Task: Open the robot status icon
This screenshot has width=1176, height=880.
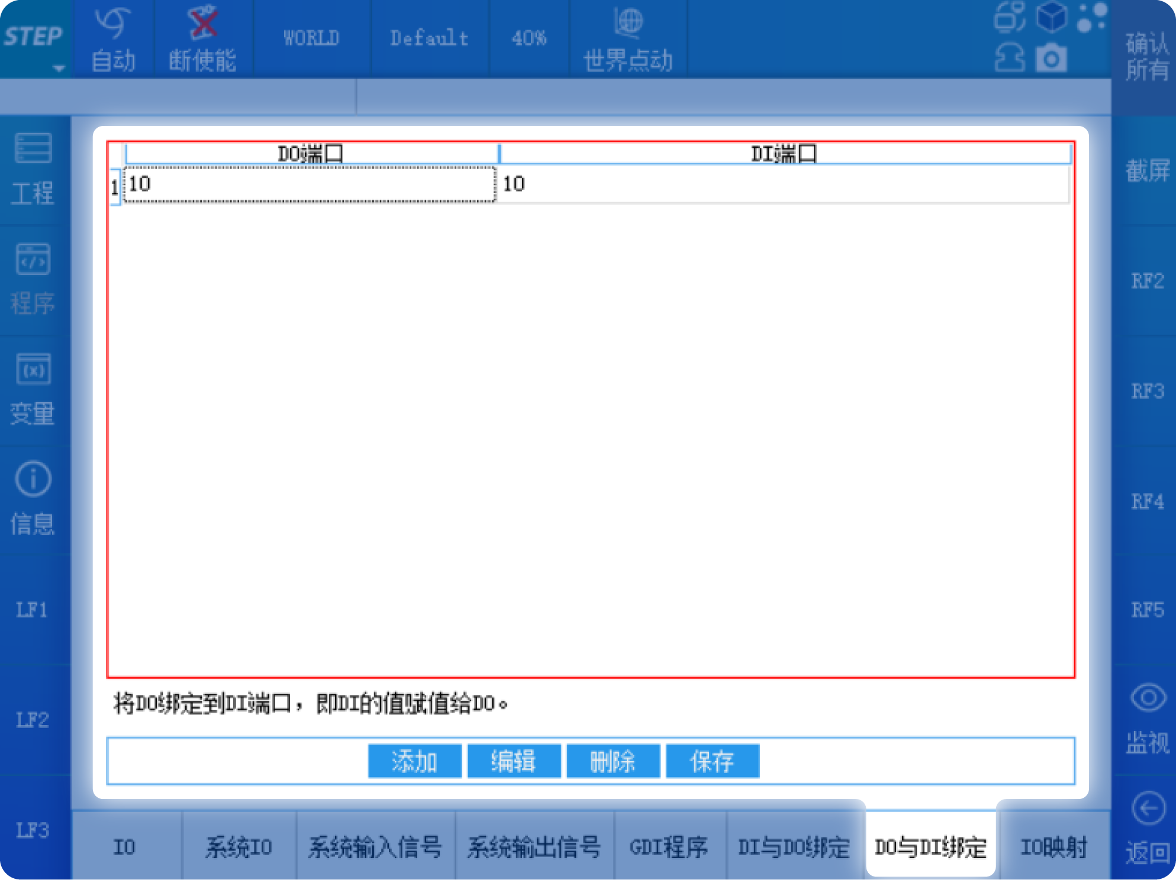Action: click(1010, 59)
